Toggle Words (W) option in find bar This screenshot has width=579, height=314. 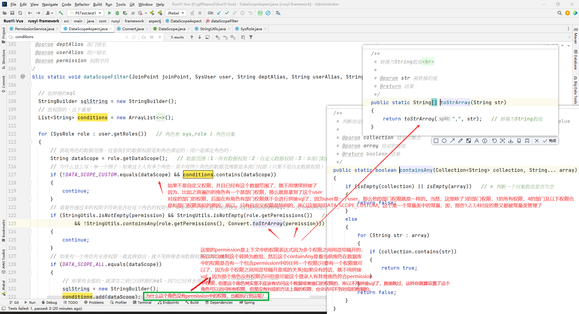(152, 37)
